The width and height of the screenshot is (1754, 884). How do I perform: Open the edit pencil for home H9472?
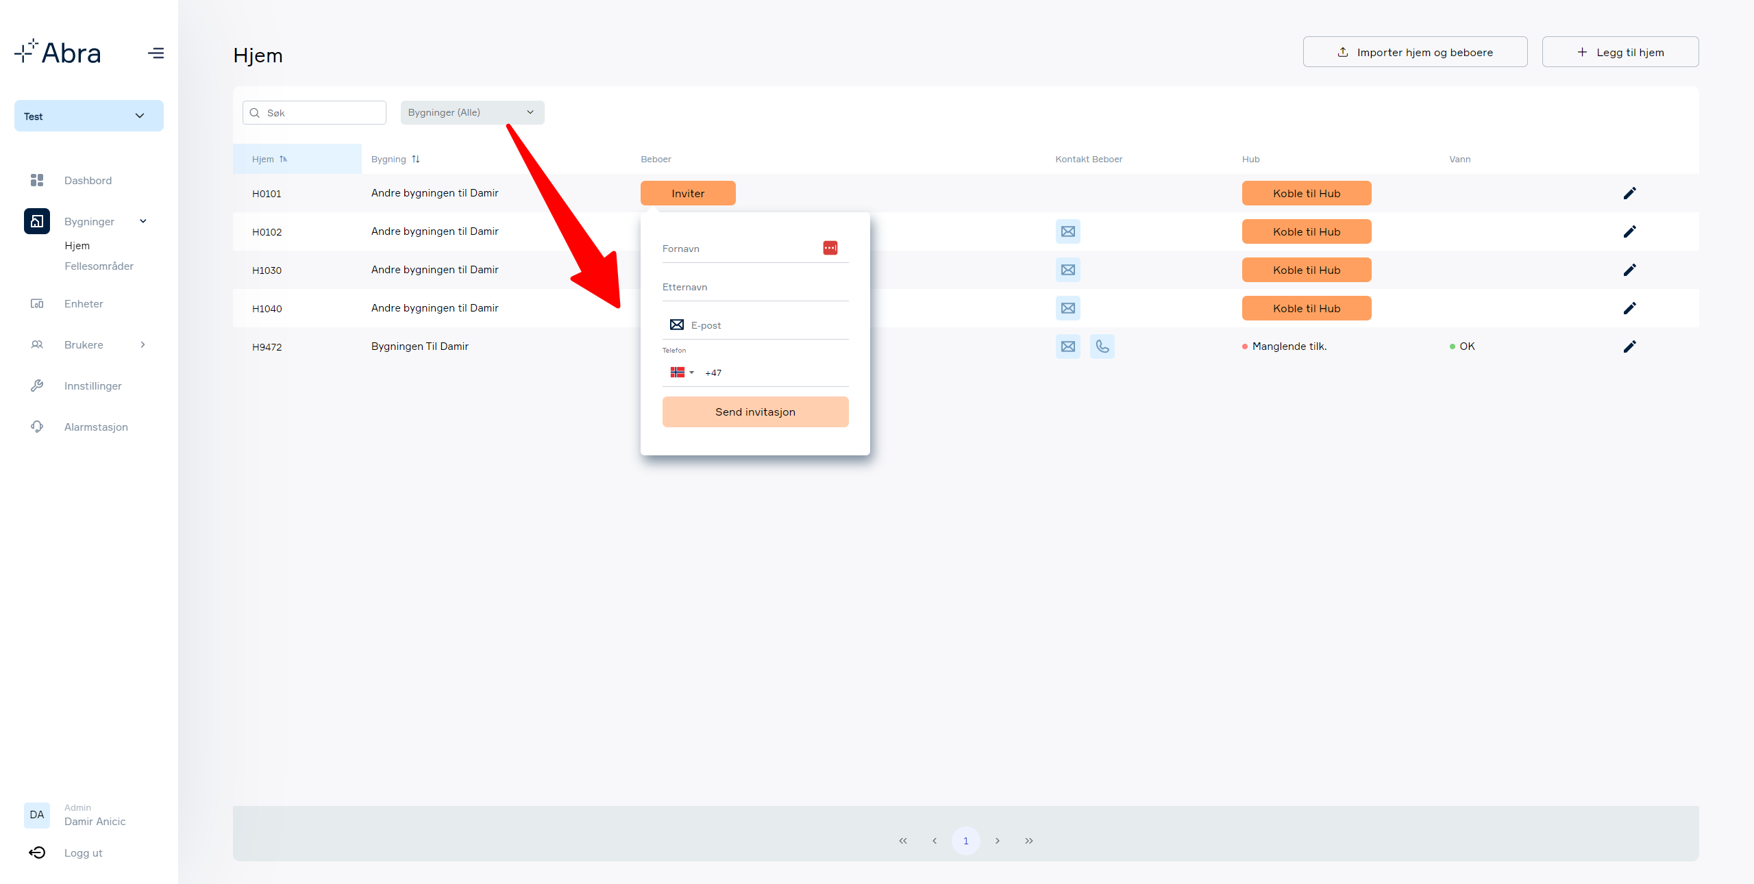[x=1629, y=346]
